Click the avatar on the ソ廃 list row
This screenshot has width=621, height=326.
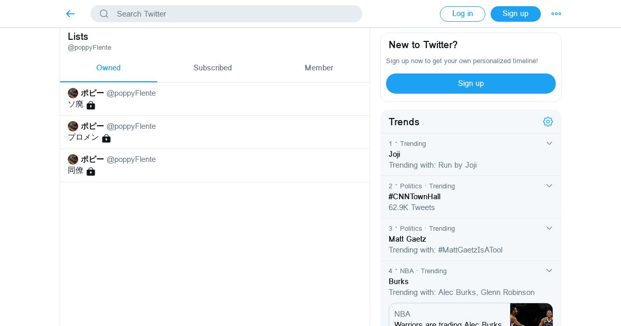coord(73,93)
